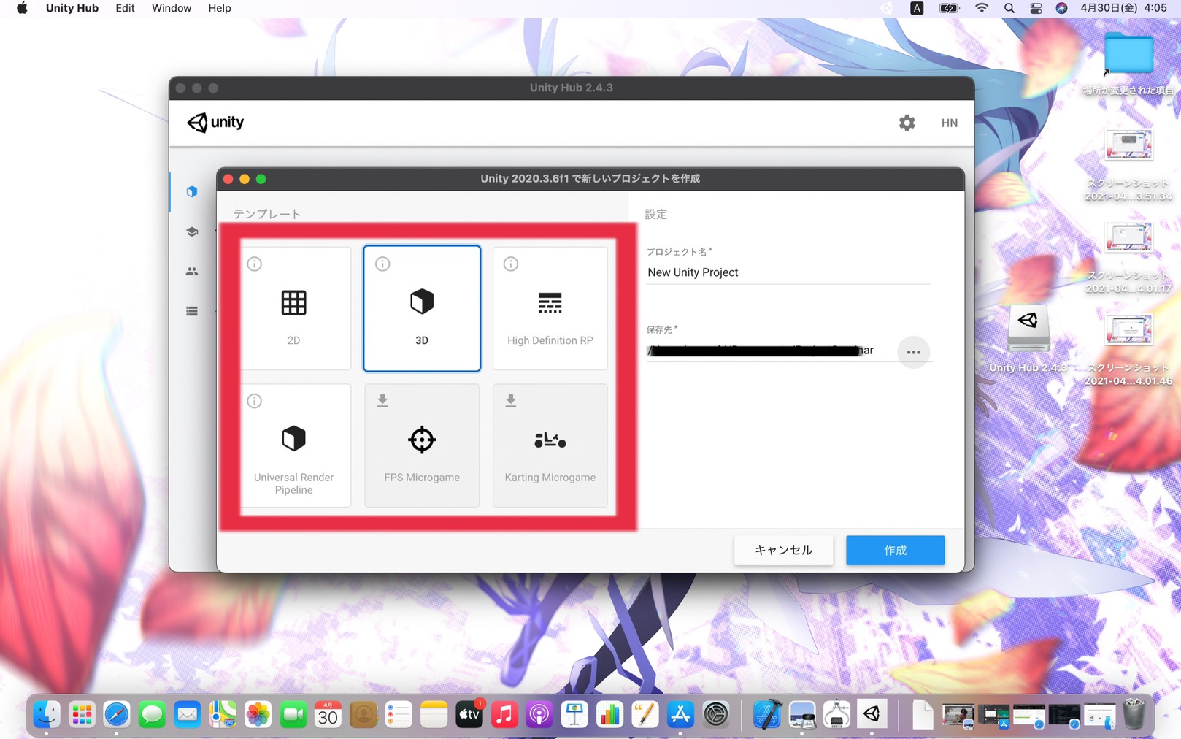Show info for High Definition RP template

(x=511, y=264)
